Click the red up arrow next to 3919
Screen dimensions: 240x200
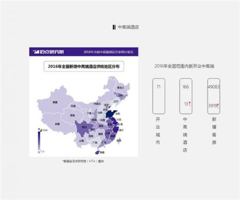pos(218,106)
